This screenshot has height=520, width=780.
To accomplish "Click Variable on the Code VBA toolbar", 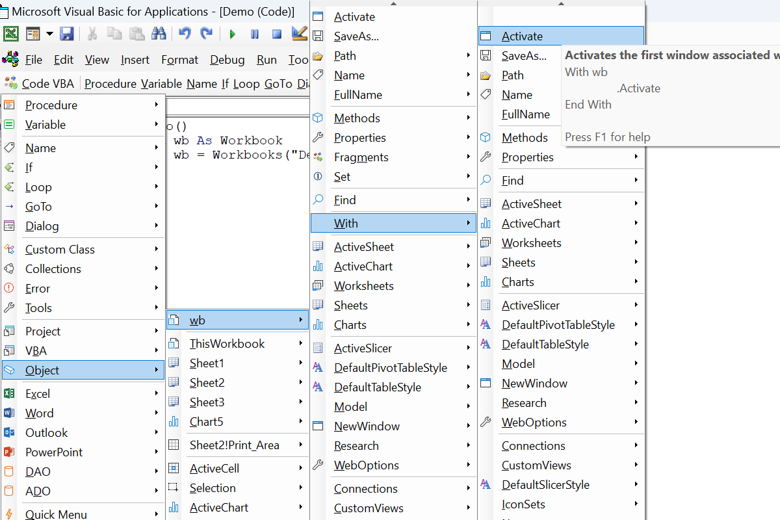I will coord(162,84).
